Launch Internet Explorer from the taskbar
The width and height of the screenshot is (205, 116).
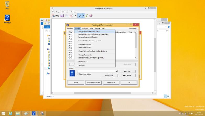(10, 113)
